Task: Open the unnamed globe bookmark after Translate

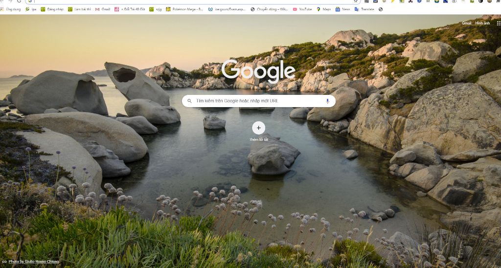Action: click(x=381, y=9)
